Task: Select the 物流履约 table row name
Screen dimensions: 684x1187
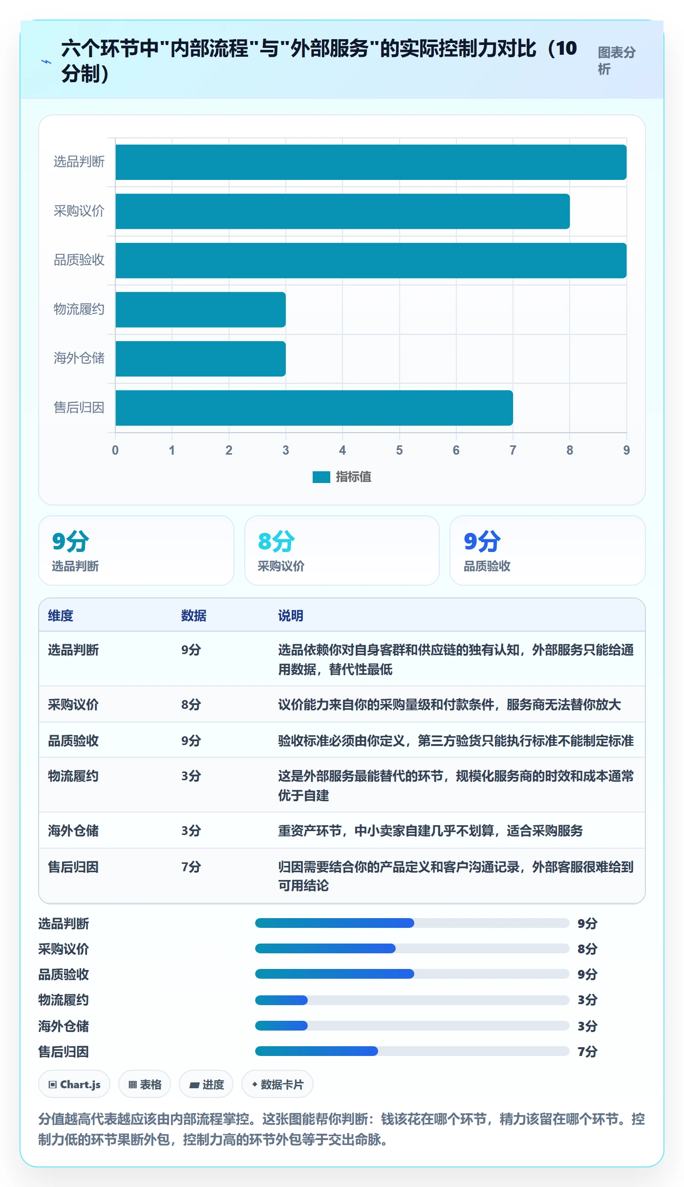Action: (x=73, y=776)
